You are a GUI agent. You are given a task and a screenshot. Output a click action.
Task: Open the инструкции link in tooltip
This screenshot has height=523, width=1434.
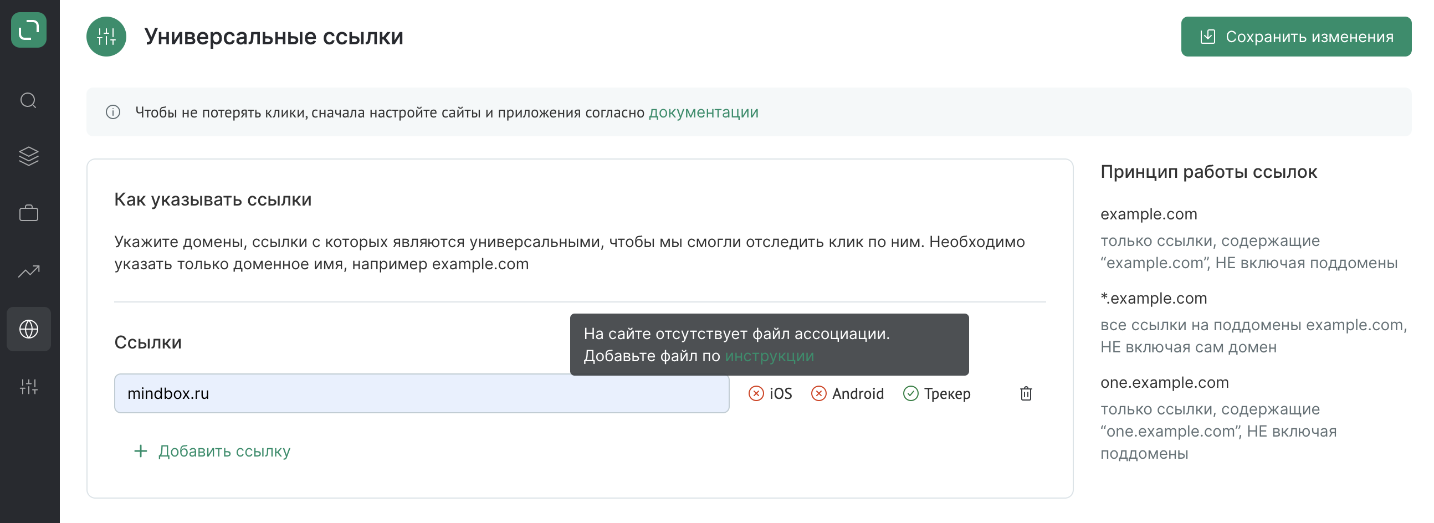point(769,356)
